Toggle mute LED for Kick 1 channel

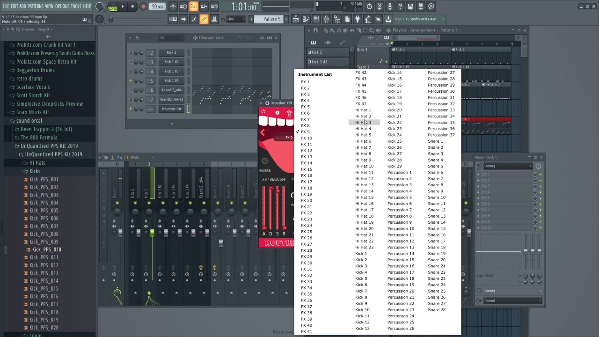click(x=131, y=52)
